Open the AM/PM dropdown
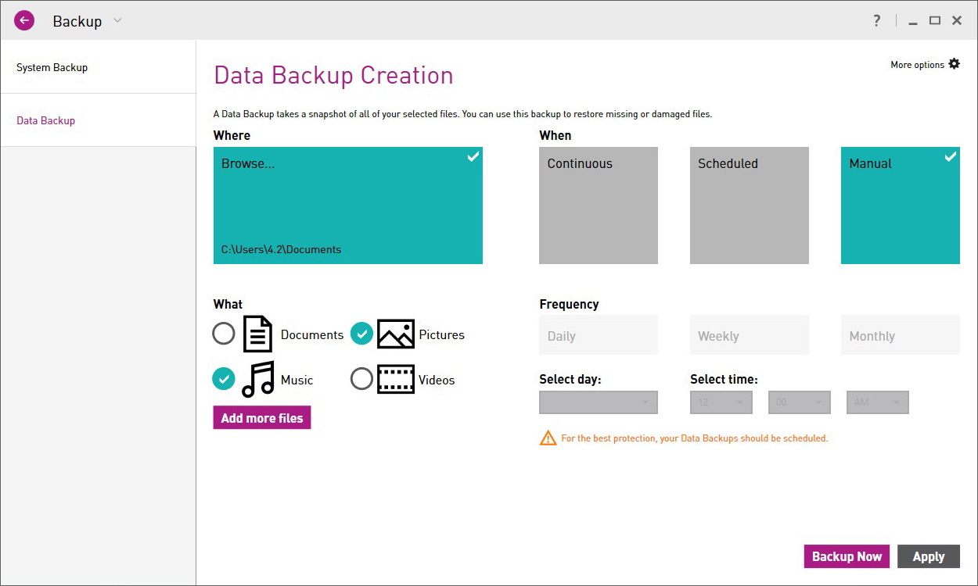 click(878, 402)
